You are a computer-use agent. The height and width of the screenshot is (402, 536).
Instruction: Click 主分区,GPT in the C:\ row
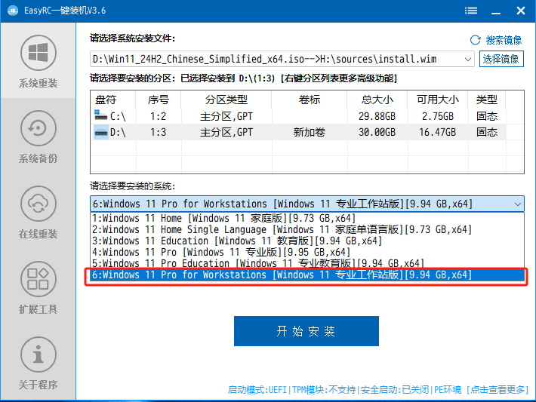(x=226, y=116)
